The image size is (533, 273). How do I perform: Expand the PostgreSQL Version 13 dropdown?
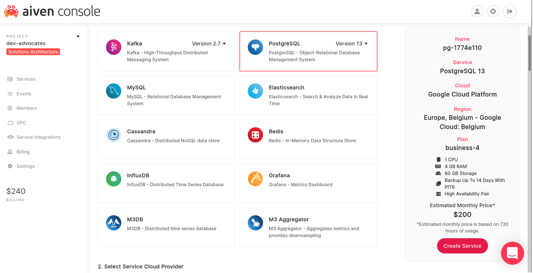coord(351,44)
